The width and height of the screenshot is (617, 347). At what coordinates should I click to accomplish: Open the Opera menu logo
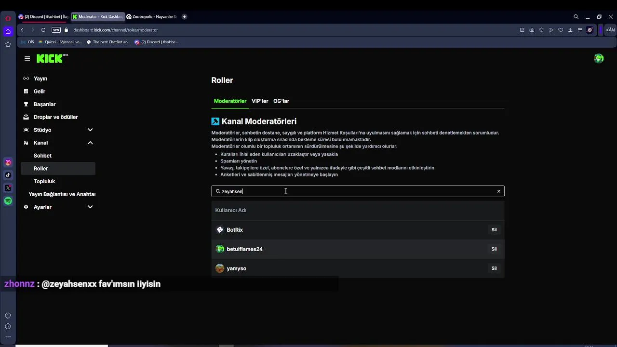click(8, 18)
